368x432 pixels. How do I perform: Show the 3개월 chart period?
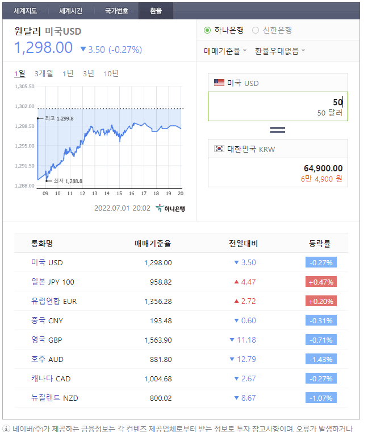pos(44,73)
